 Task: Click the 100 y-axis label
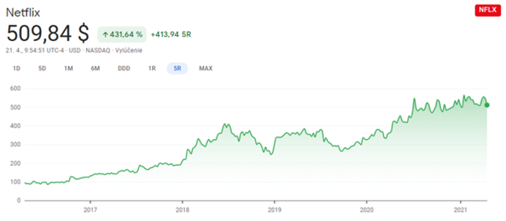click(16, 182)
